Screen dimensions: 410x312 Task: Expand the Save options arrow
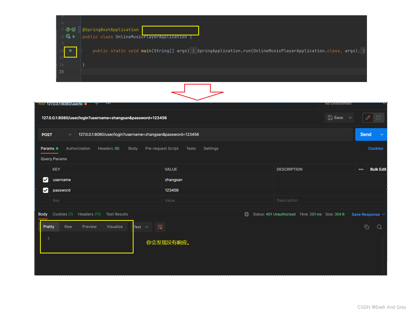point(350,118)
